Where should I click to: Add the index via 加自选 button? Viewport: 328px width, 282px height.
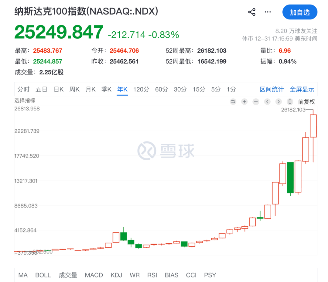[x=300, y=12]
